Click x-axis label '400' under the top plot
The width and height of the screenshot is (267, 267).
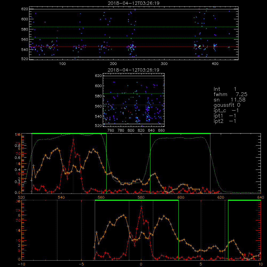tap(215, 64)
